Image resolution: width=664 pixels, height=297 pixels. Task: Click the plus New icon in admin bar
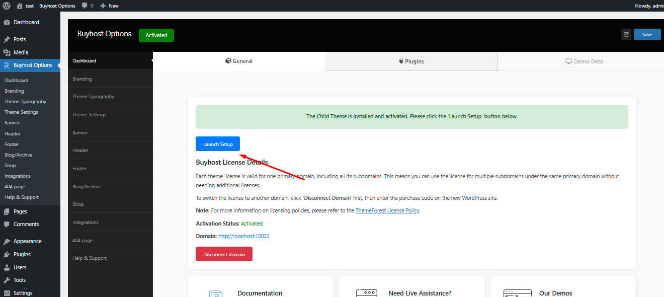click(103, 6)
